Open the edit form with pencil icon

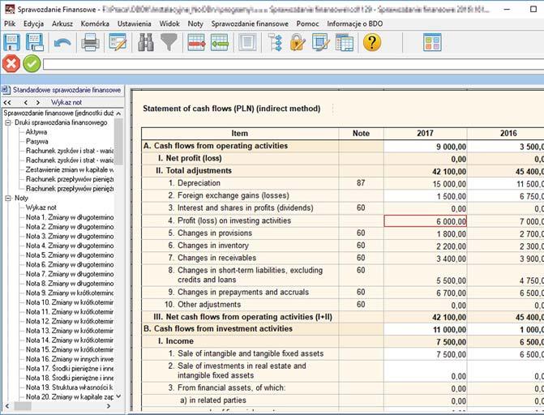[118, 42]
